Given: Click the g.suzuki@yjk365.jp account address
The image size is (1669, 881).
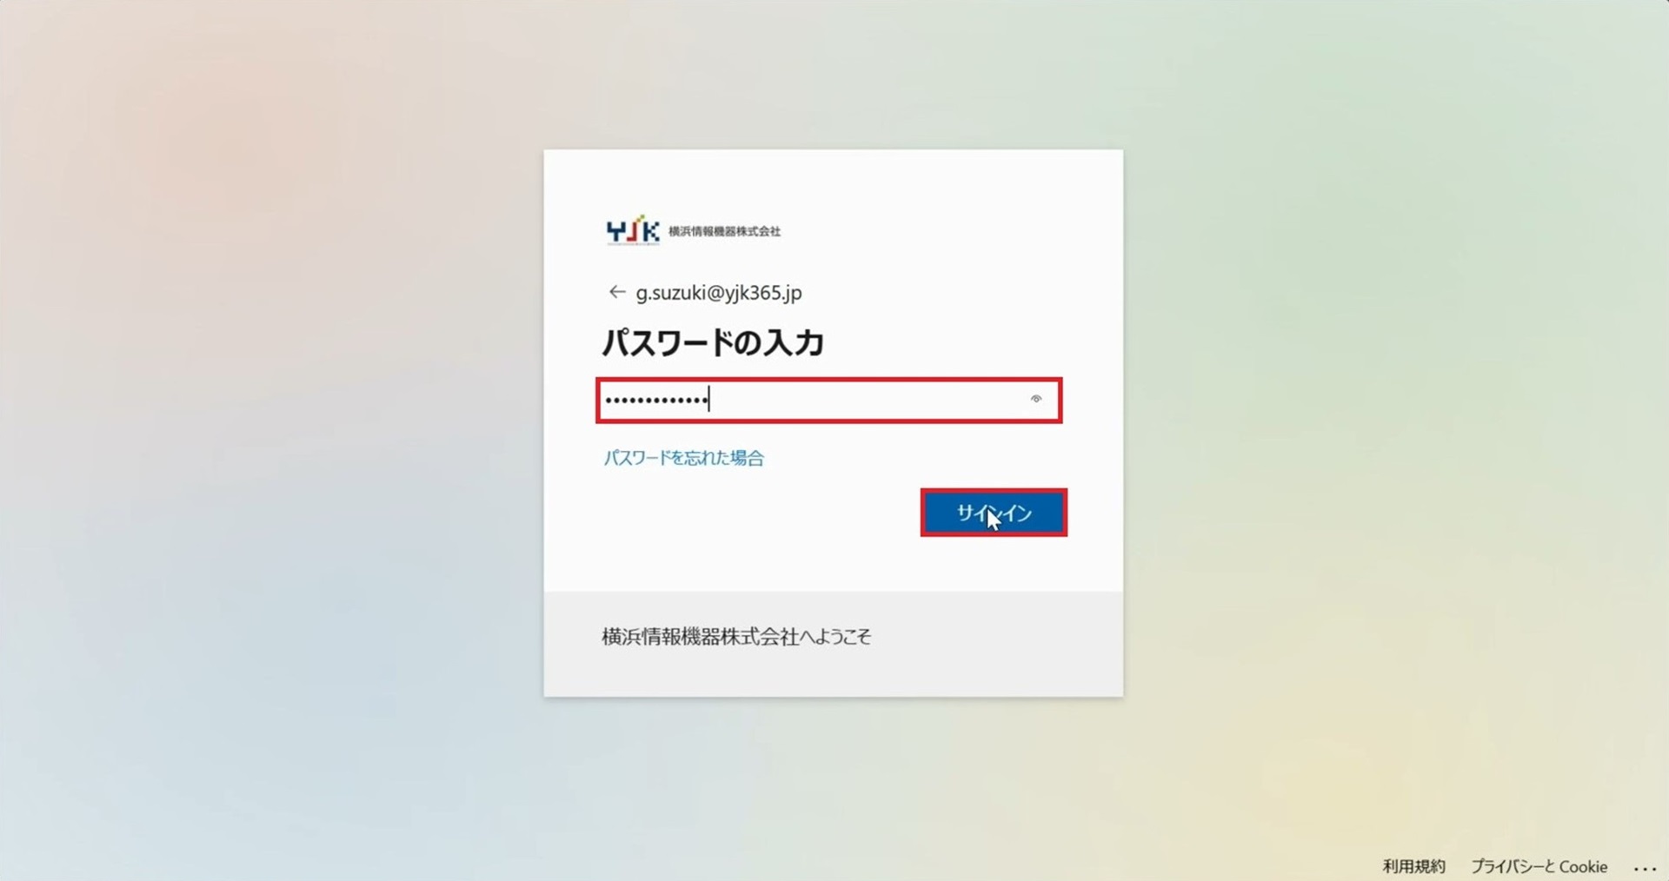Looking at the screenshot, I should pyautogui.click(x=719, y=293).
